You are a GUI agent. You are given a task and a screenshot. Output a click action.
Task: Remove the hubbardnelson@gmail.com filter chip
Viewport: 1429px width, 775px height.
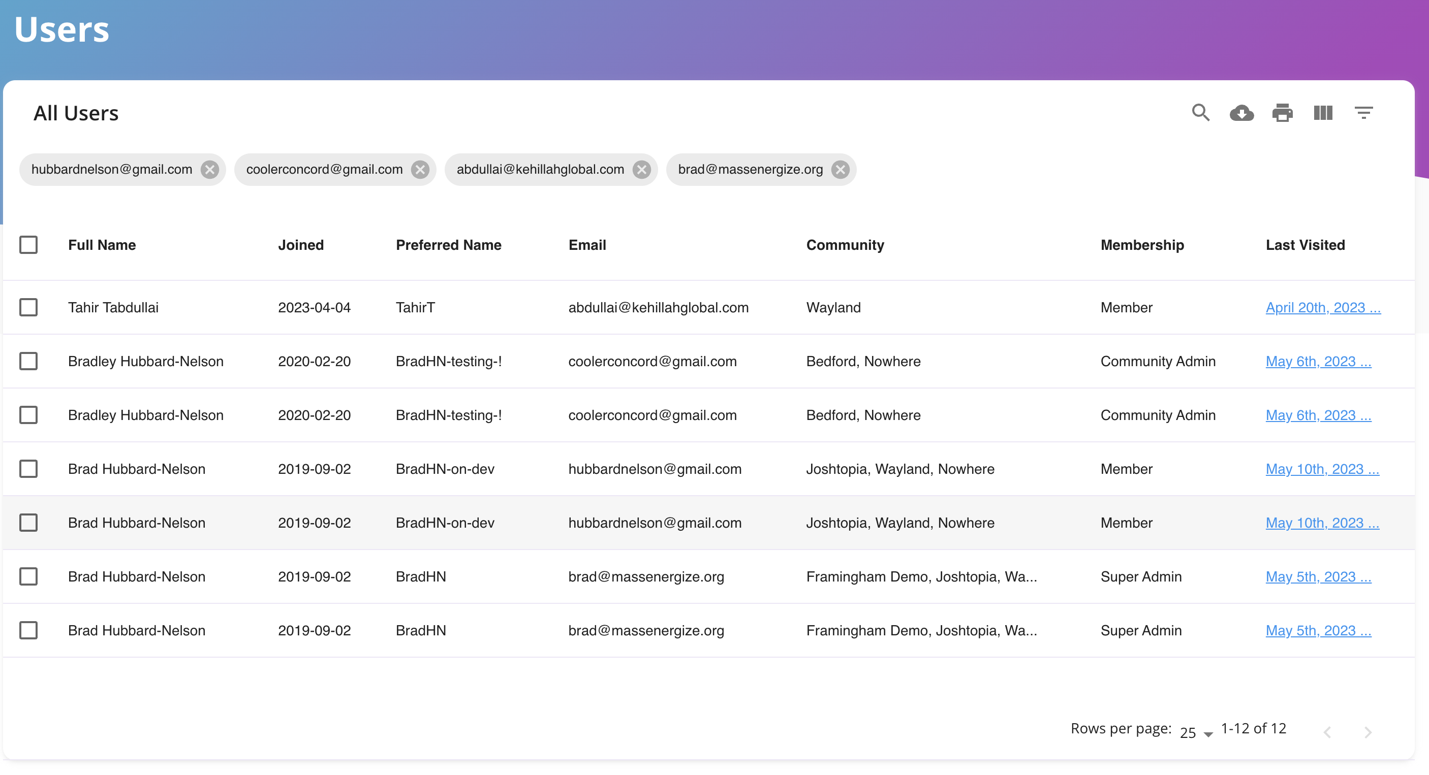coord(209,170)
